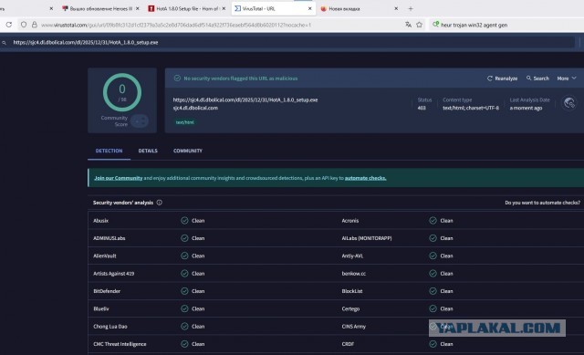This screenshot has width=584, height=355.
Task: Follow the Join our Community link
Action: (119, 178)
